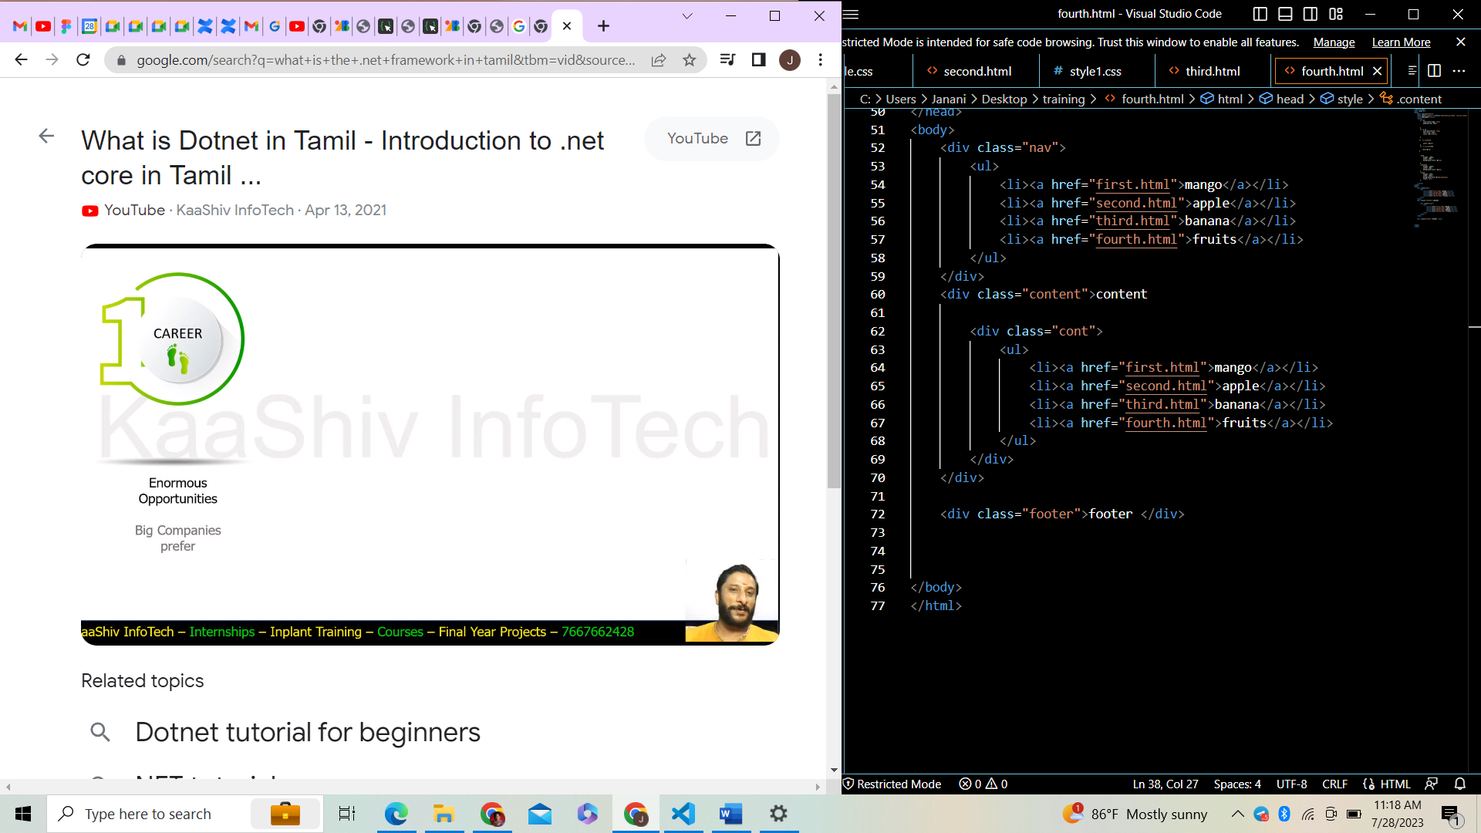The height and width of the screenshot is (833, 1481).
Task: Click the editor tab-bar icon left of Split Editor
Action: [x=1412, y=70]
